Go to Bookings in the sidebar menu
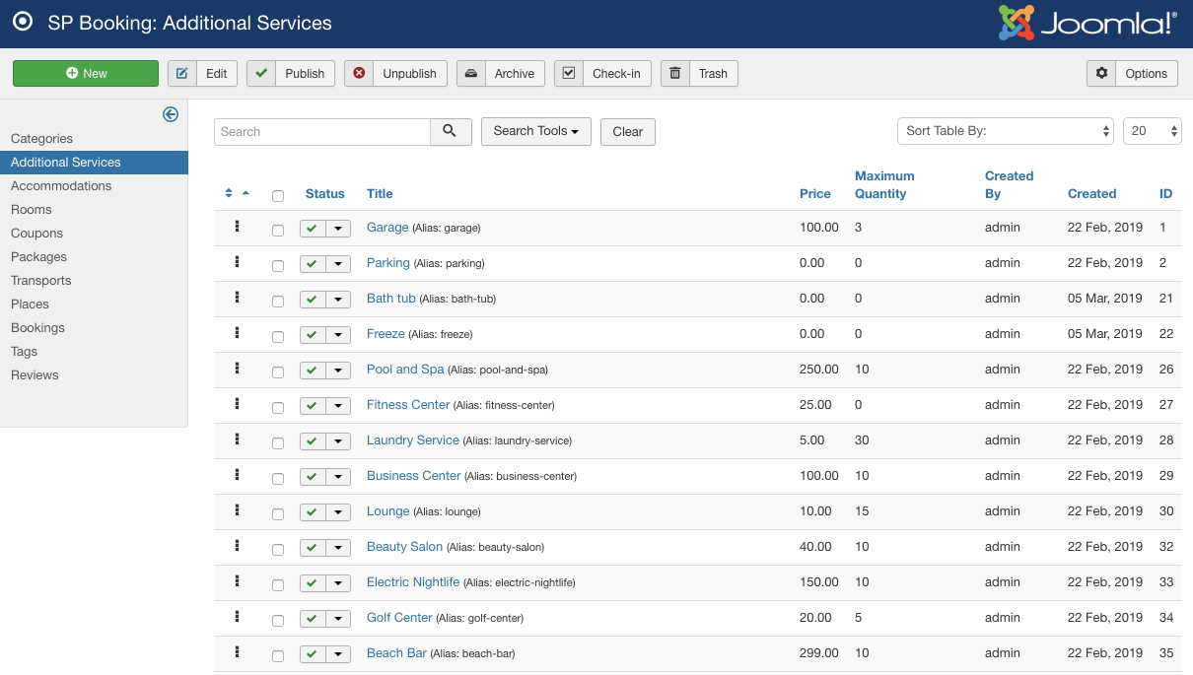Image resolution: width=1193 pixels, height=675 pixels. (37, 328)
